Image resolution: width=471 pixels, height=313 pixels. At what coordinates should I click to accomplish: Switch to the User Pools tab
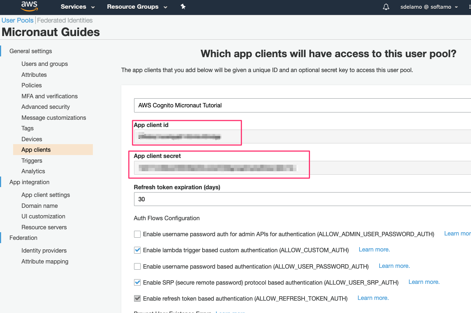pyautogui.click(x=17, y=20)
